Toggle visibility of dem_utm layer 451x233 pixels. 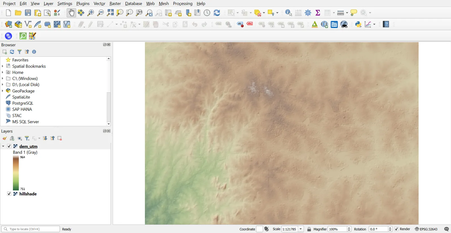coord(9,146)
